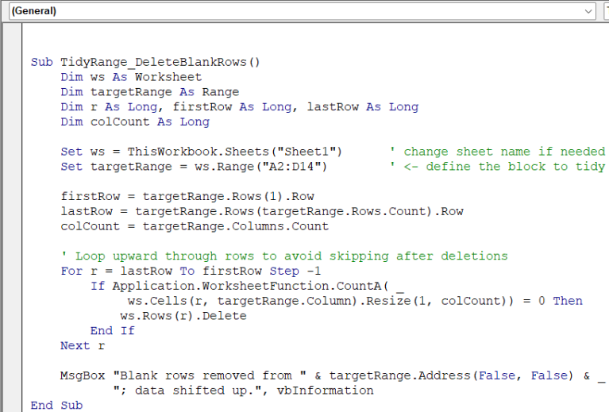Click margin bar beside the For r line
This screenshot has width=609, height=412.
click(x=12, y=271)
